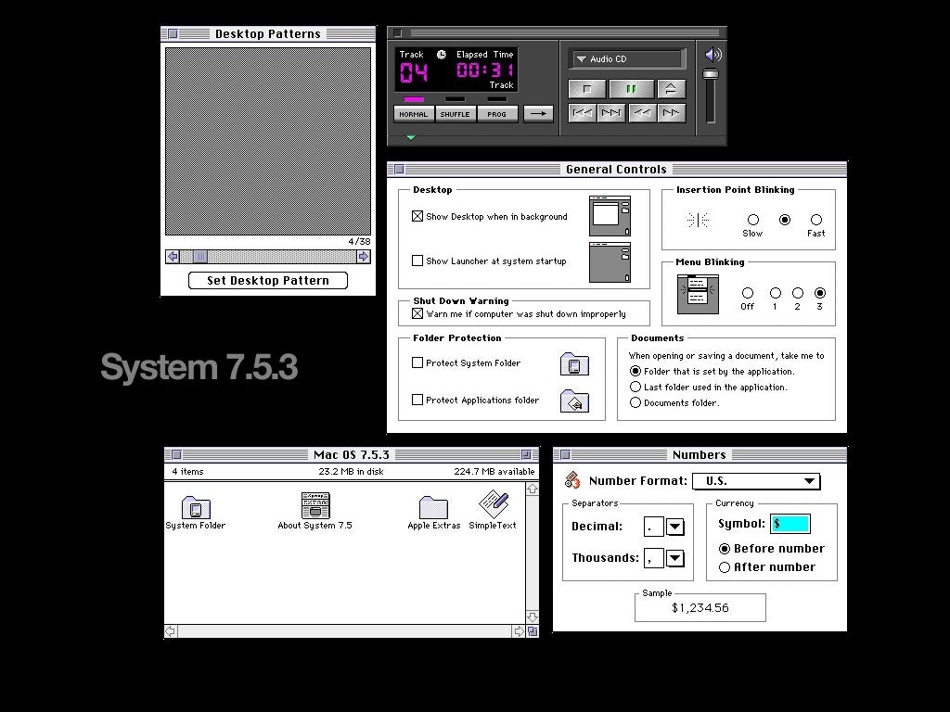
Task: Go back to the previous track
Action: coord(582,113)
